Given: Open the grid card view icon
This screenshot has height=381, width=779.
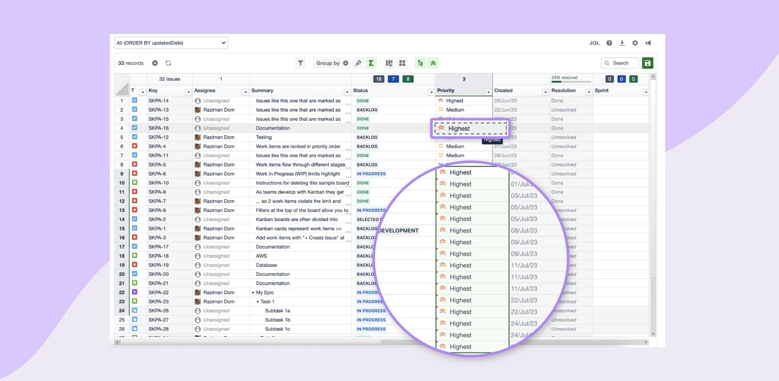Looking at the screenshot, I should (x=402, y=63).
